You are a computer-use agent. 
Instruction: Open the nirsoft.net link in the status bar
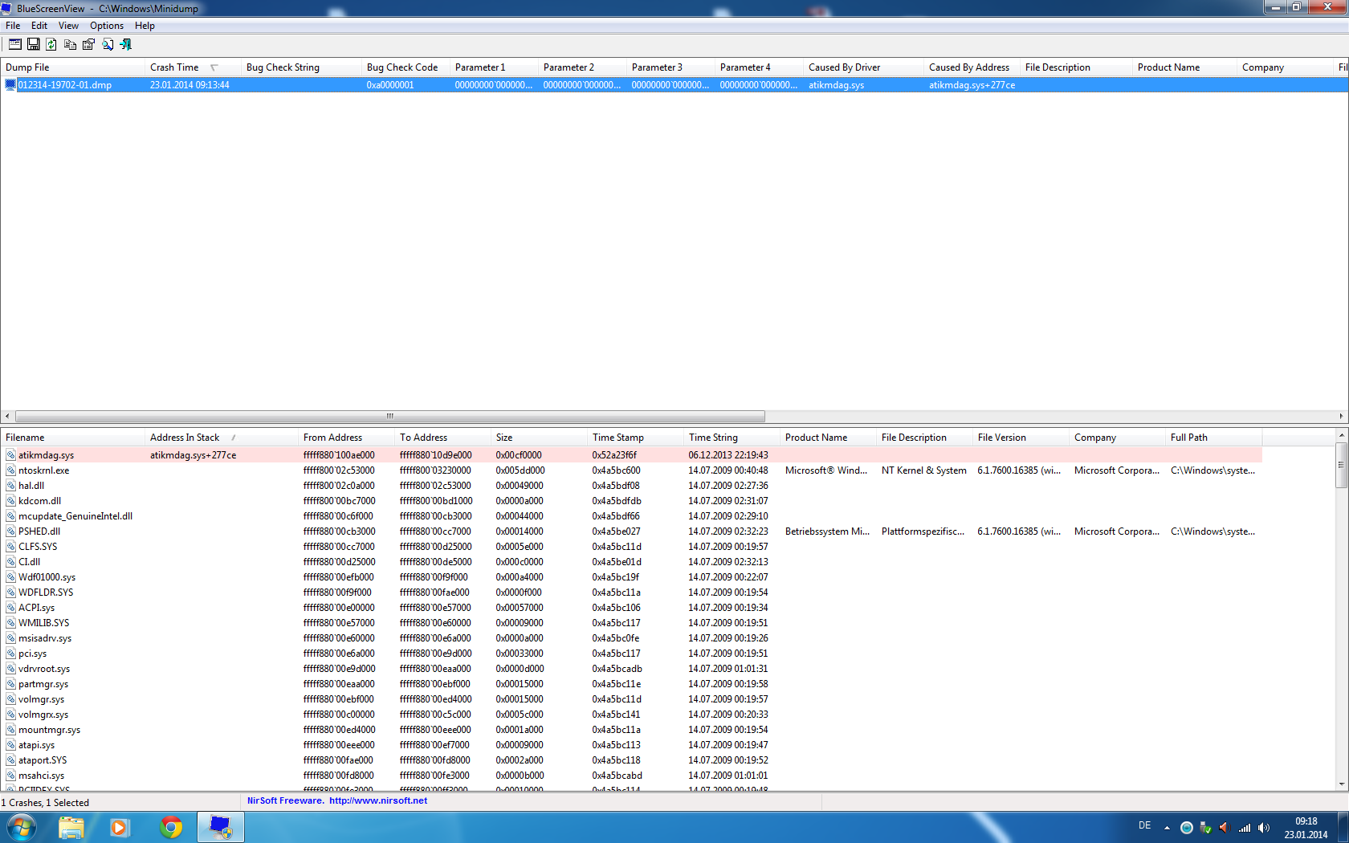click(x=378, y=801)
